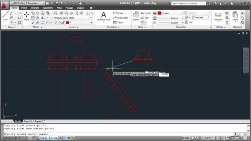The image size is (251, 141).
Task: Open the Output ribbon tab
Action: click(x=80, y=8)
